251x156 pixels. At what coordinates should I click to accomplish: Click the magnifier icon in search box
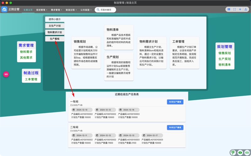98,10
